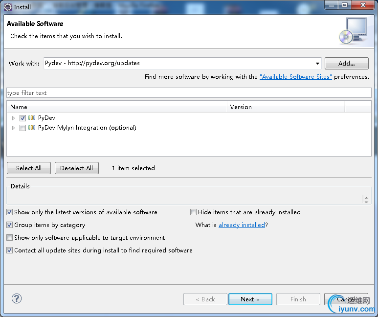The width and height of the screenshot is (378, 317).
Task: Click the PyDev category icon
Action: pos(32,118)
